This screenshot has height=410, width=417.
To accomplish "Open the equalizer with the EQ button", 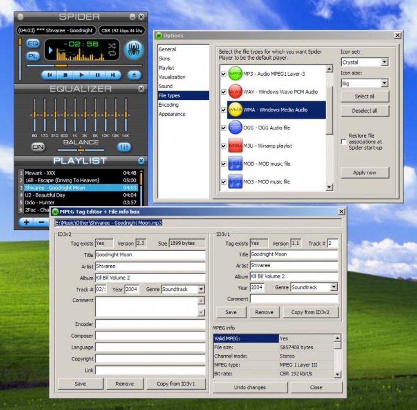I will pyautogui.click(x=33, y=43).
